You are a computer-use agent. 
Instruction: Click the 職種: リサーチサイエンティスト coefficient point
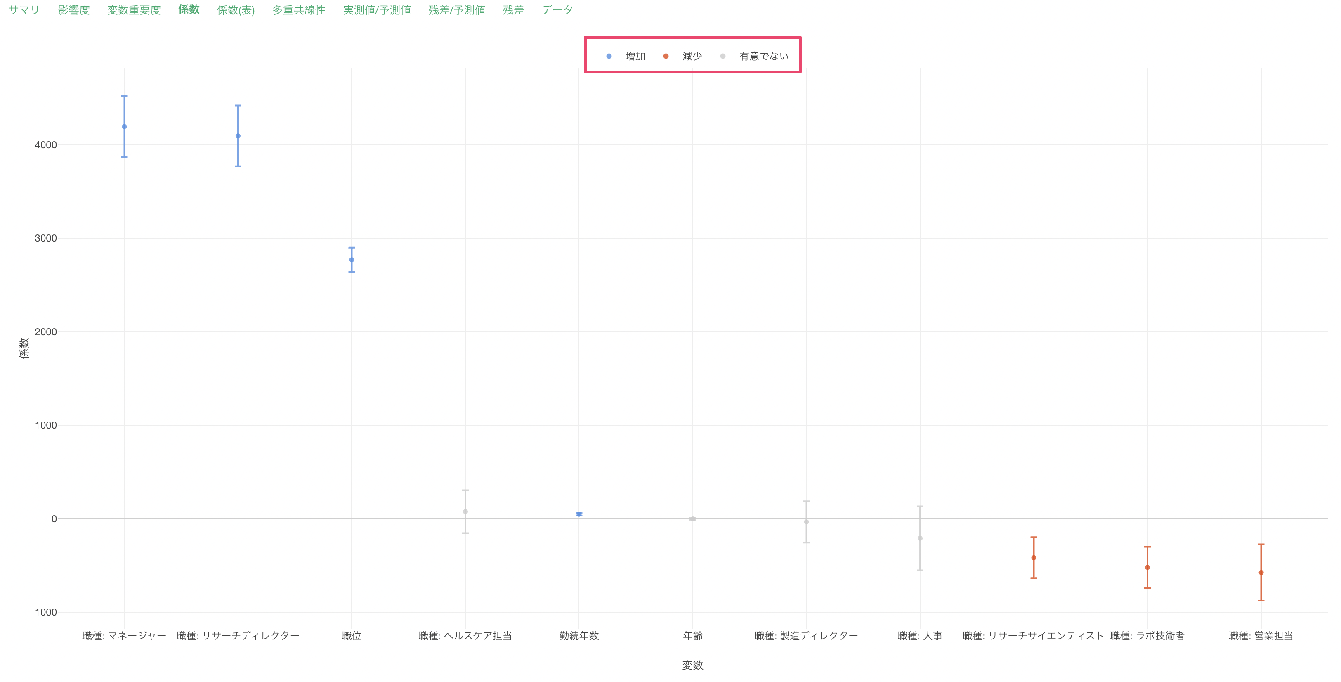pos(1034,558)
